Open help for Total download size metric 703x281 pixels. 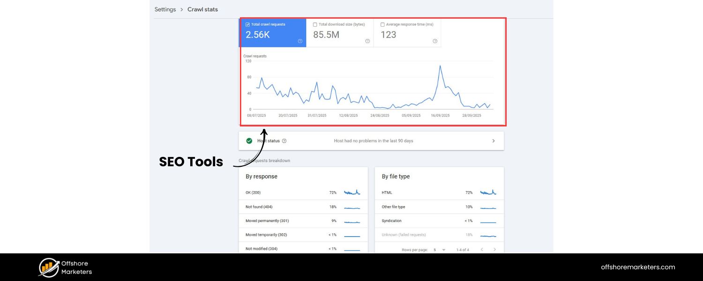click(367, 41)
